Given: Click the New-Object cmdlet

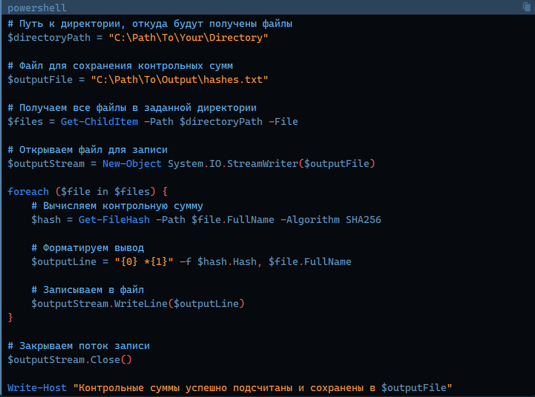Looking at the screenshot, I should click(x=132, y=164).
